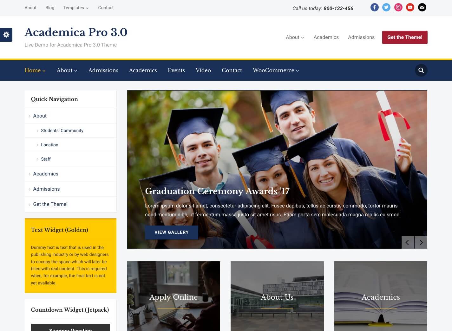Image resolution: width=452 pixels, height=331 pixels.
Task: Expand the Templates top menu
Action: [76, 8]
